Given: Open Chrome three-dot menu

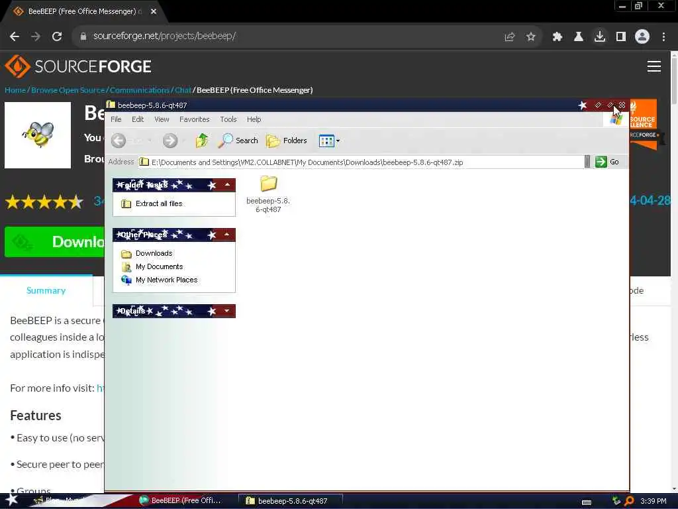Looking at the screenshot, I should [663, 37].
